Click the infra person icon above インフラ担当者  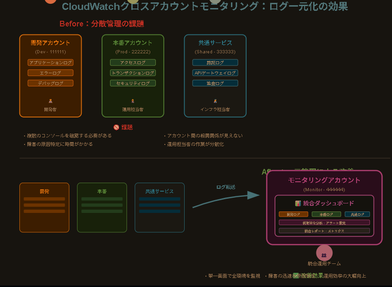coord(215,101)
